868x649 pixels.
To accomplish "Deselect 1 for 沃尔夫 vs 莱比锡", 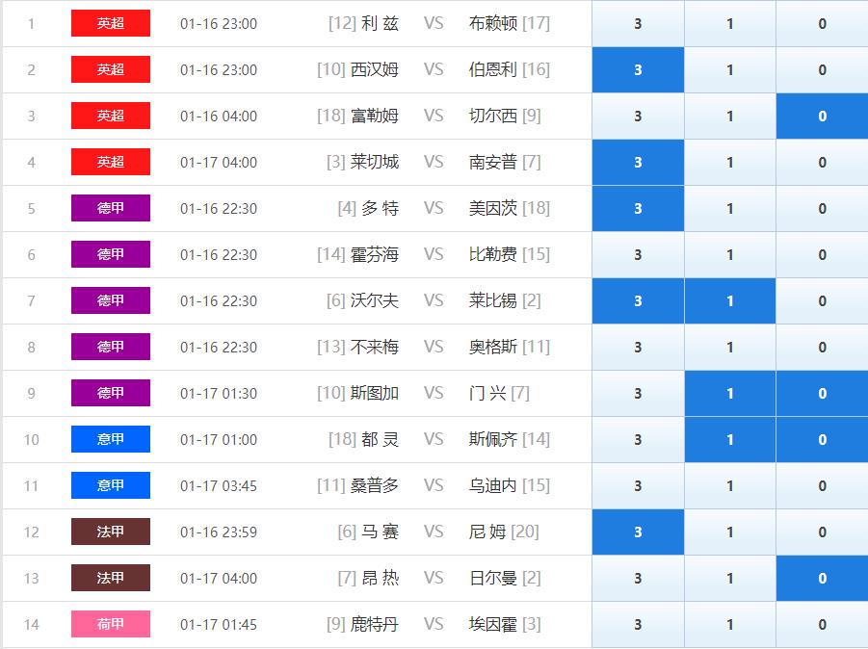I will pos(729,300).
